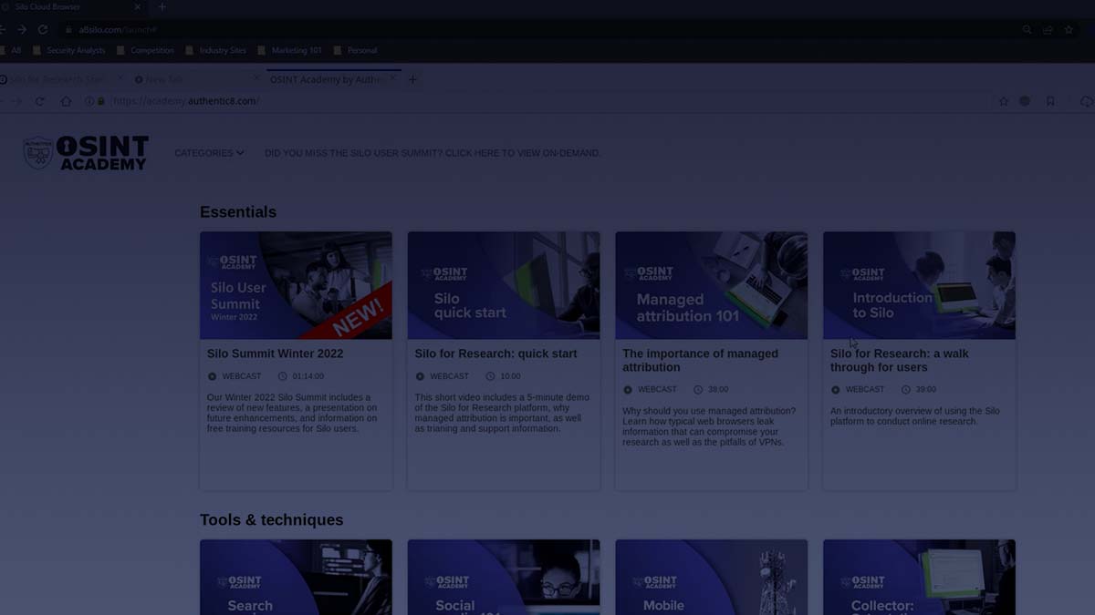This screenshot has width=1095, height=615.
Task: Open Silo for Research: a walk through title
Action: pyautogui.click(x=900, y=361)
